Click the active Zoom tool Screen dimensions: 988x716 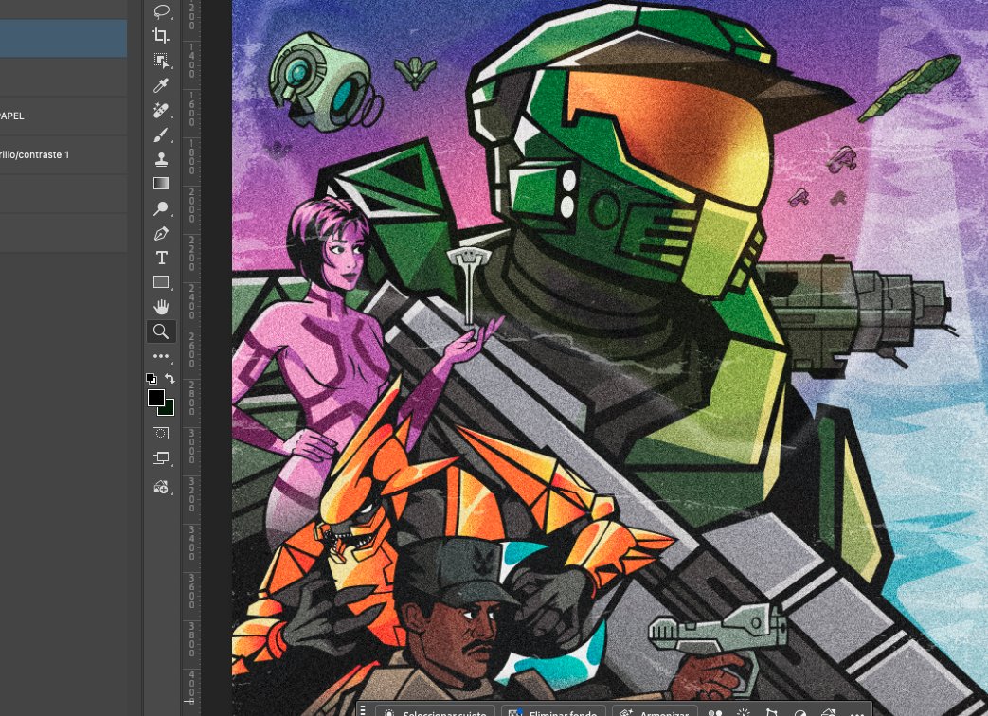coord(161,331)
